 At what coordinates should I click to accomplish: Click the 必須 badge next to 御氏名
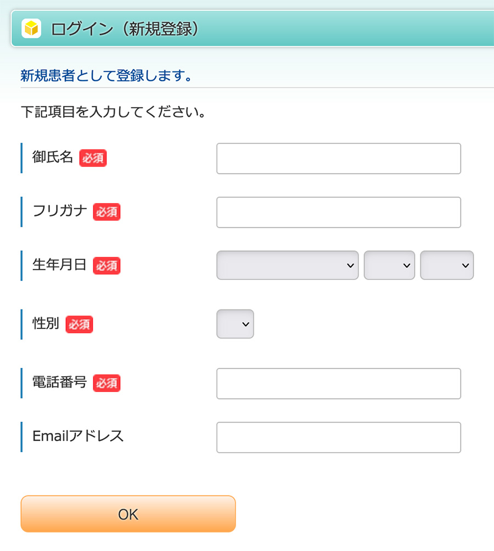(93, 158)
